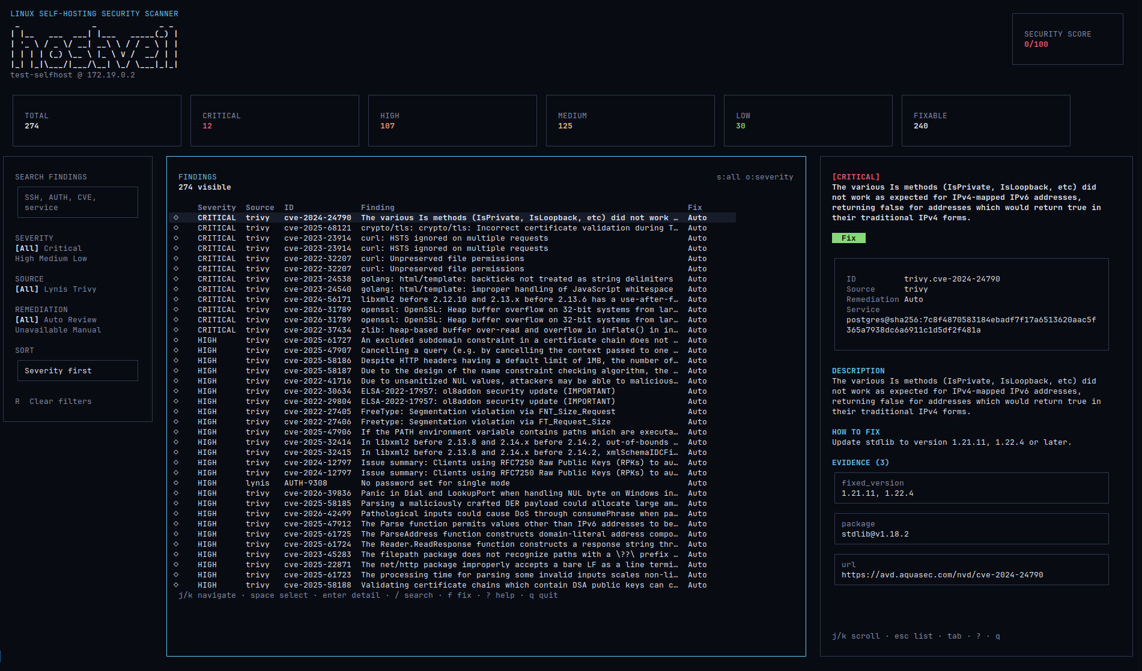Select diamond marker for cve-2025-61727 row

point(176,340)
